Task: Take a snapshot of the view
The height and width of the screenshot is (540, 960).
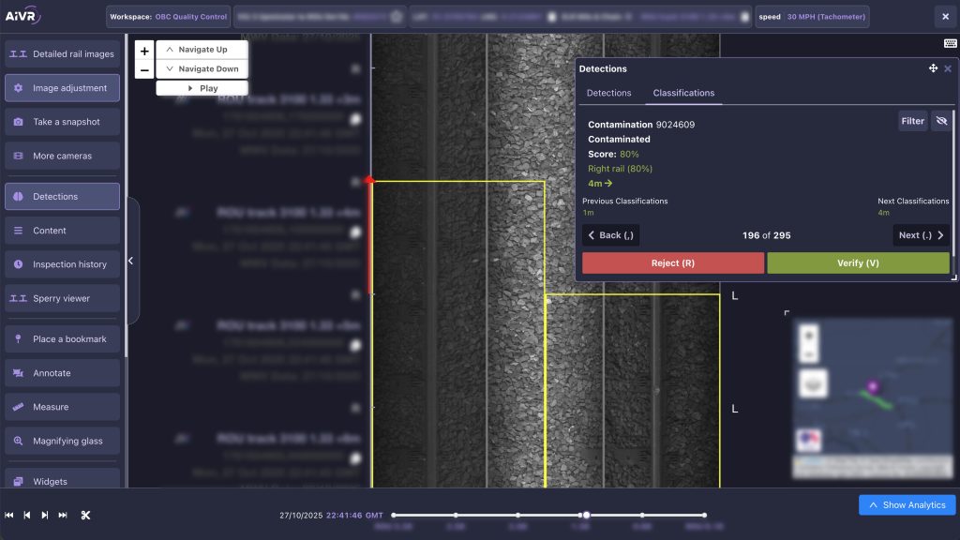Action: [62, 122]
